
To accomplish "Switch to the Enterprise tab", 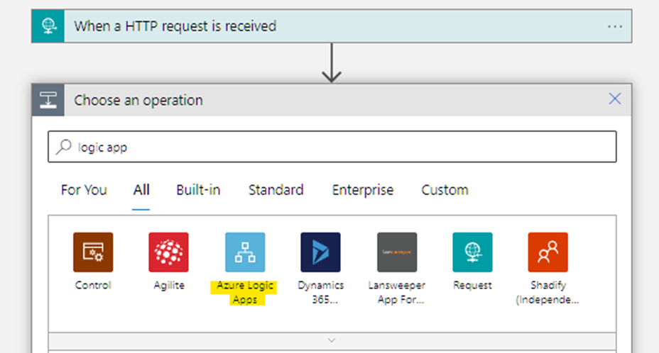I will click(363, 190).
